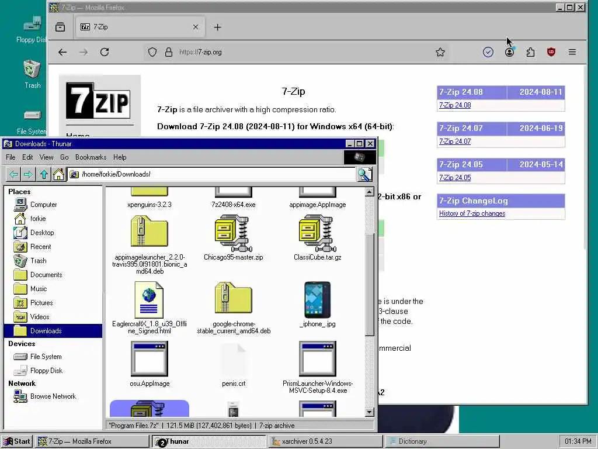598x449 pixels.
Task: Click Firefox reload button
Action: tap(105, 52)
